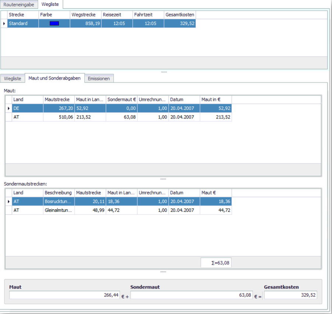Sort by Wegstrecke column header
This screenshot has width=332, height=314.
(86, 15)
